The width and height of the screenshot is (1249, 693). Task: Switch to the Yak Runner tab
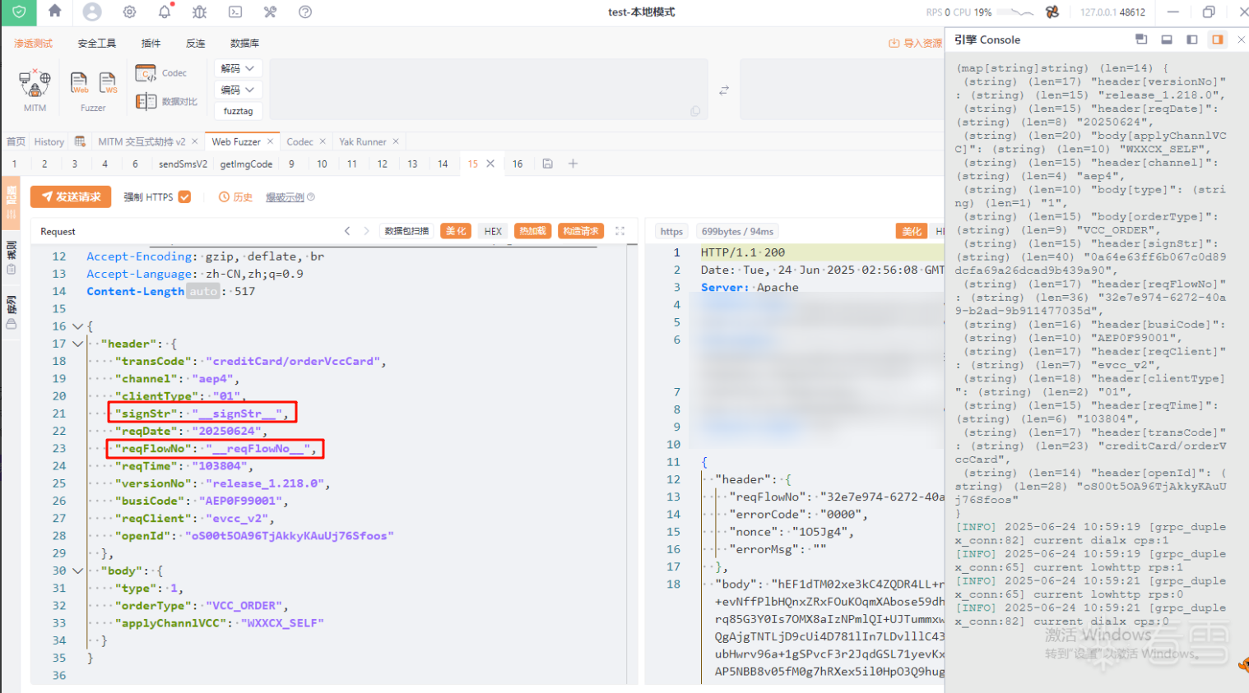pyautogui.click(x=362, y=141)
